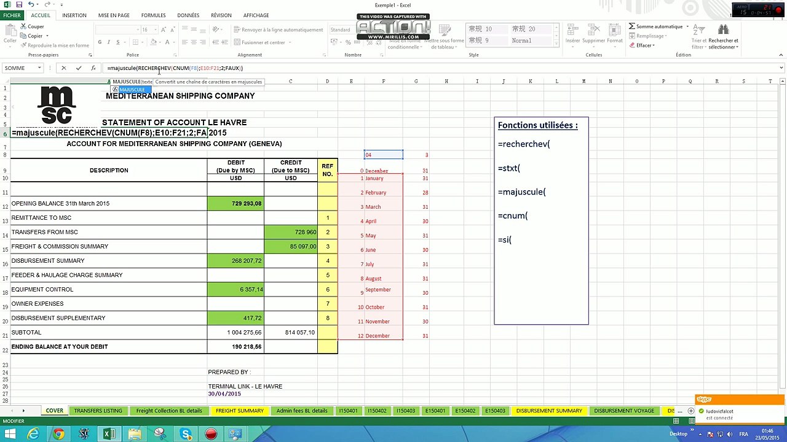Select the cell with opening balance 729 293,08
Screen dimensions: 787x442
click(235, 203)
